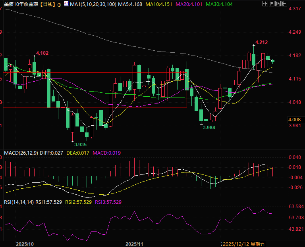Viewport: 305px width, 247px height.
Task: Click the RSI(14,14,14) indicator label
Action: click(x=19, y=202)
